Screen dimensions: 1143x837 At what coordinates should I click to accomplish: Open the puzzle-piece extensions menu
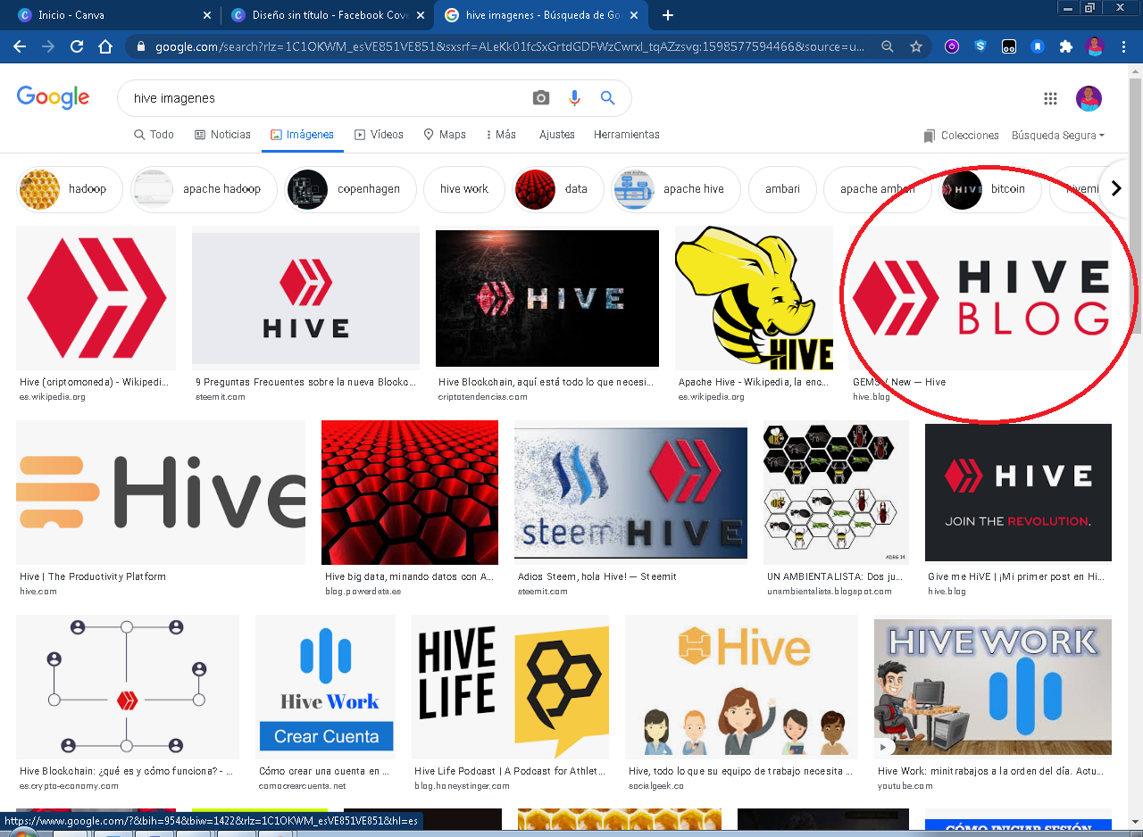click(1065, 46)
